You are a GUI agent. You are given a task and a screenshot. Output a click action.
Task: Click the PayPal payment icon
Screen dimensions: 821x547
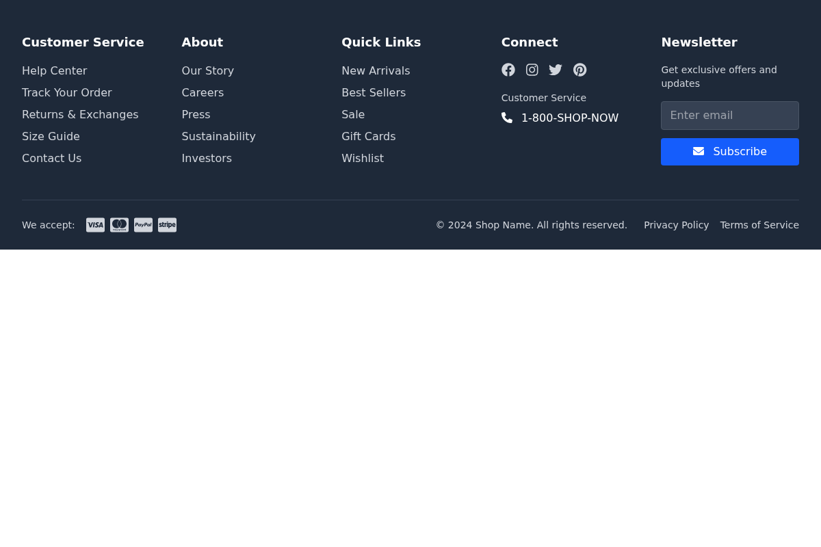coord(144,225)
